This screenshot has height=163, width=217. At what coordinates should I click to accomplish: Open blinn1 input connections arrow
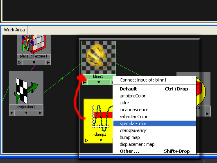pos(84,83)
